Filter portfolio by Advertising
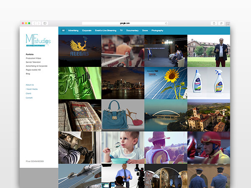251x188 pixels. pyautogui.click(x=73, y=30)
